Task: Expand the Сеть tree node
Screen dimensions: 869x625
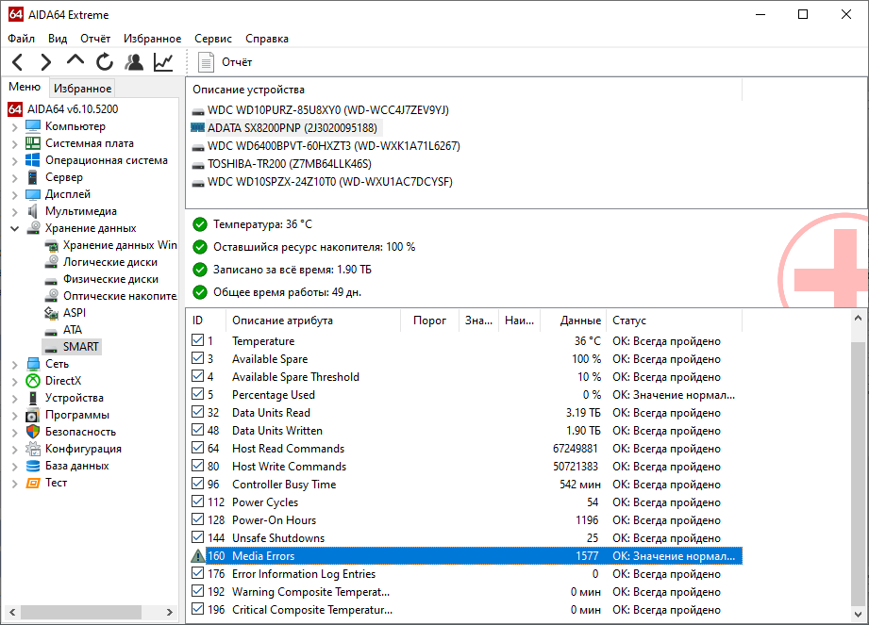Action: [x=15, y=364]
